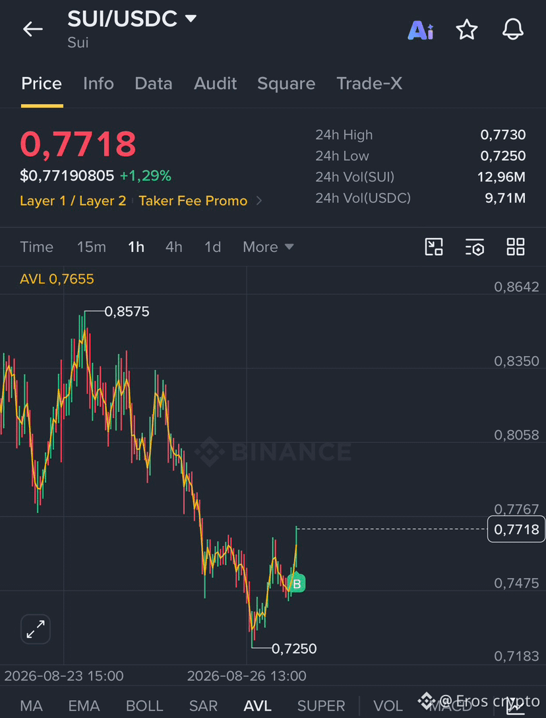This screenshot has width=546, height=718.
Task: Tap the 0,8350 price axis label
Action: click(x=517, y=361)
